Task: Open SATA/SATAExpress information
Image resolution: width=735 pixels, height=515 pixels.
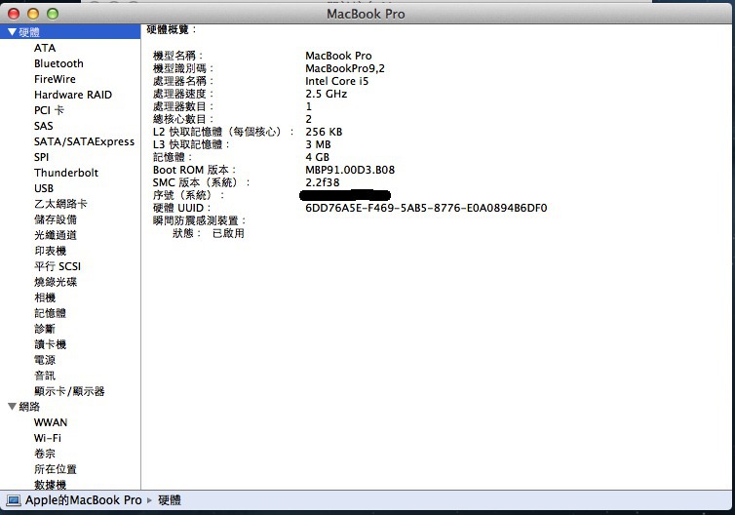Action: pyautogui.click(x=85, y=141)
